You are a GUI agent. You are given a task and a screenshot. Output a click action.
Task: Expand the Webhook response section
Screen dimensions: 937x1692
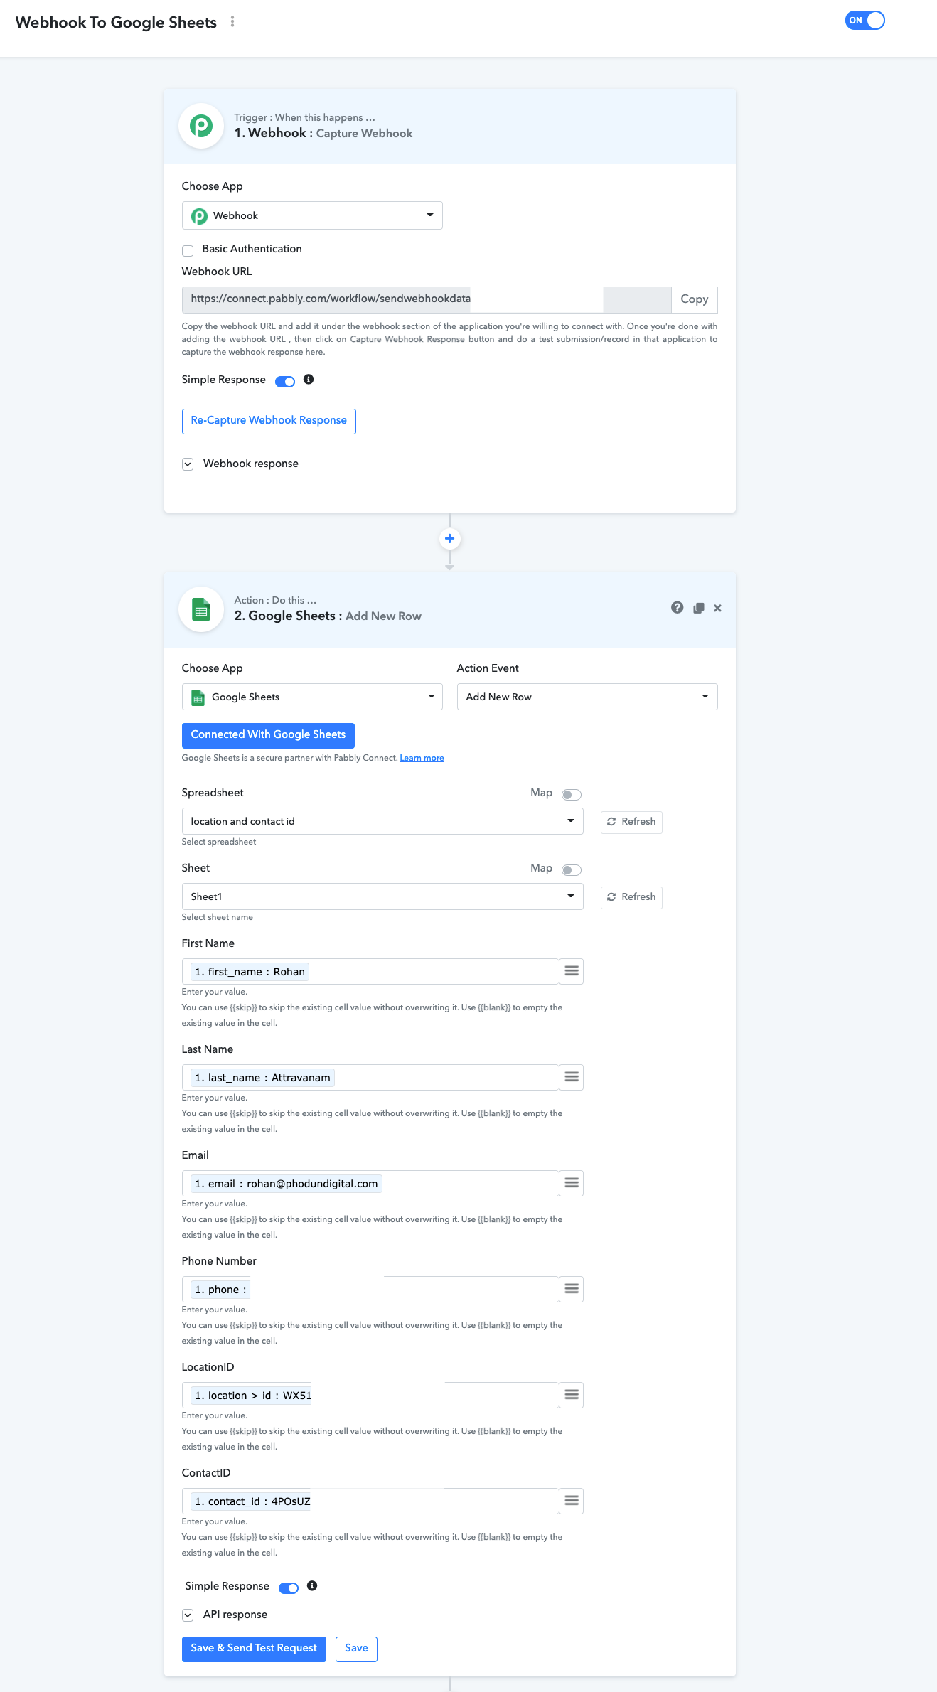(188, 464)
